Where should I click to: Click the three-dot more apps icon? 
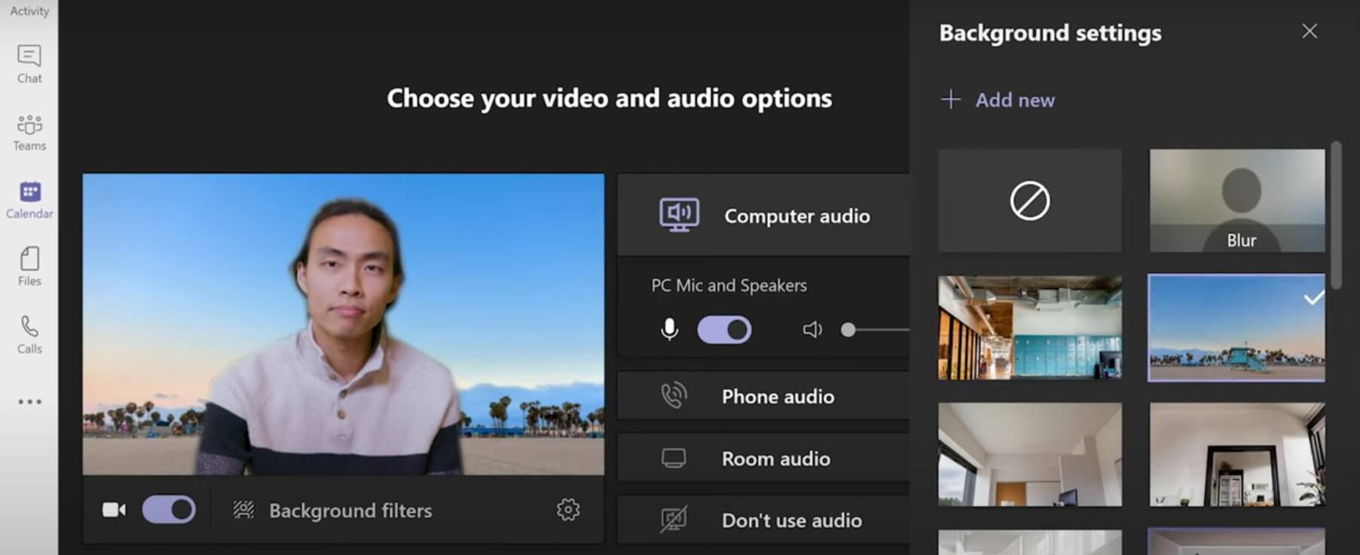coord(29,401)
